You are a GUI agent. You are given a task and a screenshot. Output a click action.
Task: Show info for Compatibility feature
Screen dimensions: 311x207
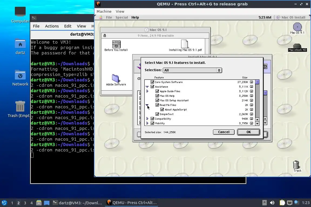[251, 118]
